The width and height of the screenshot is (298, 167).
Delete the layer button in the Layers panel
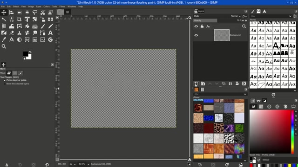click(244, 83)
